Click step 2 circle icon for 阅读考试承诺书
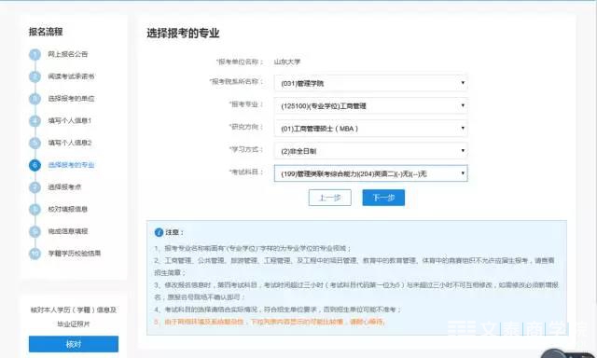 [35, 76]
